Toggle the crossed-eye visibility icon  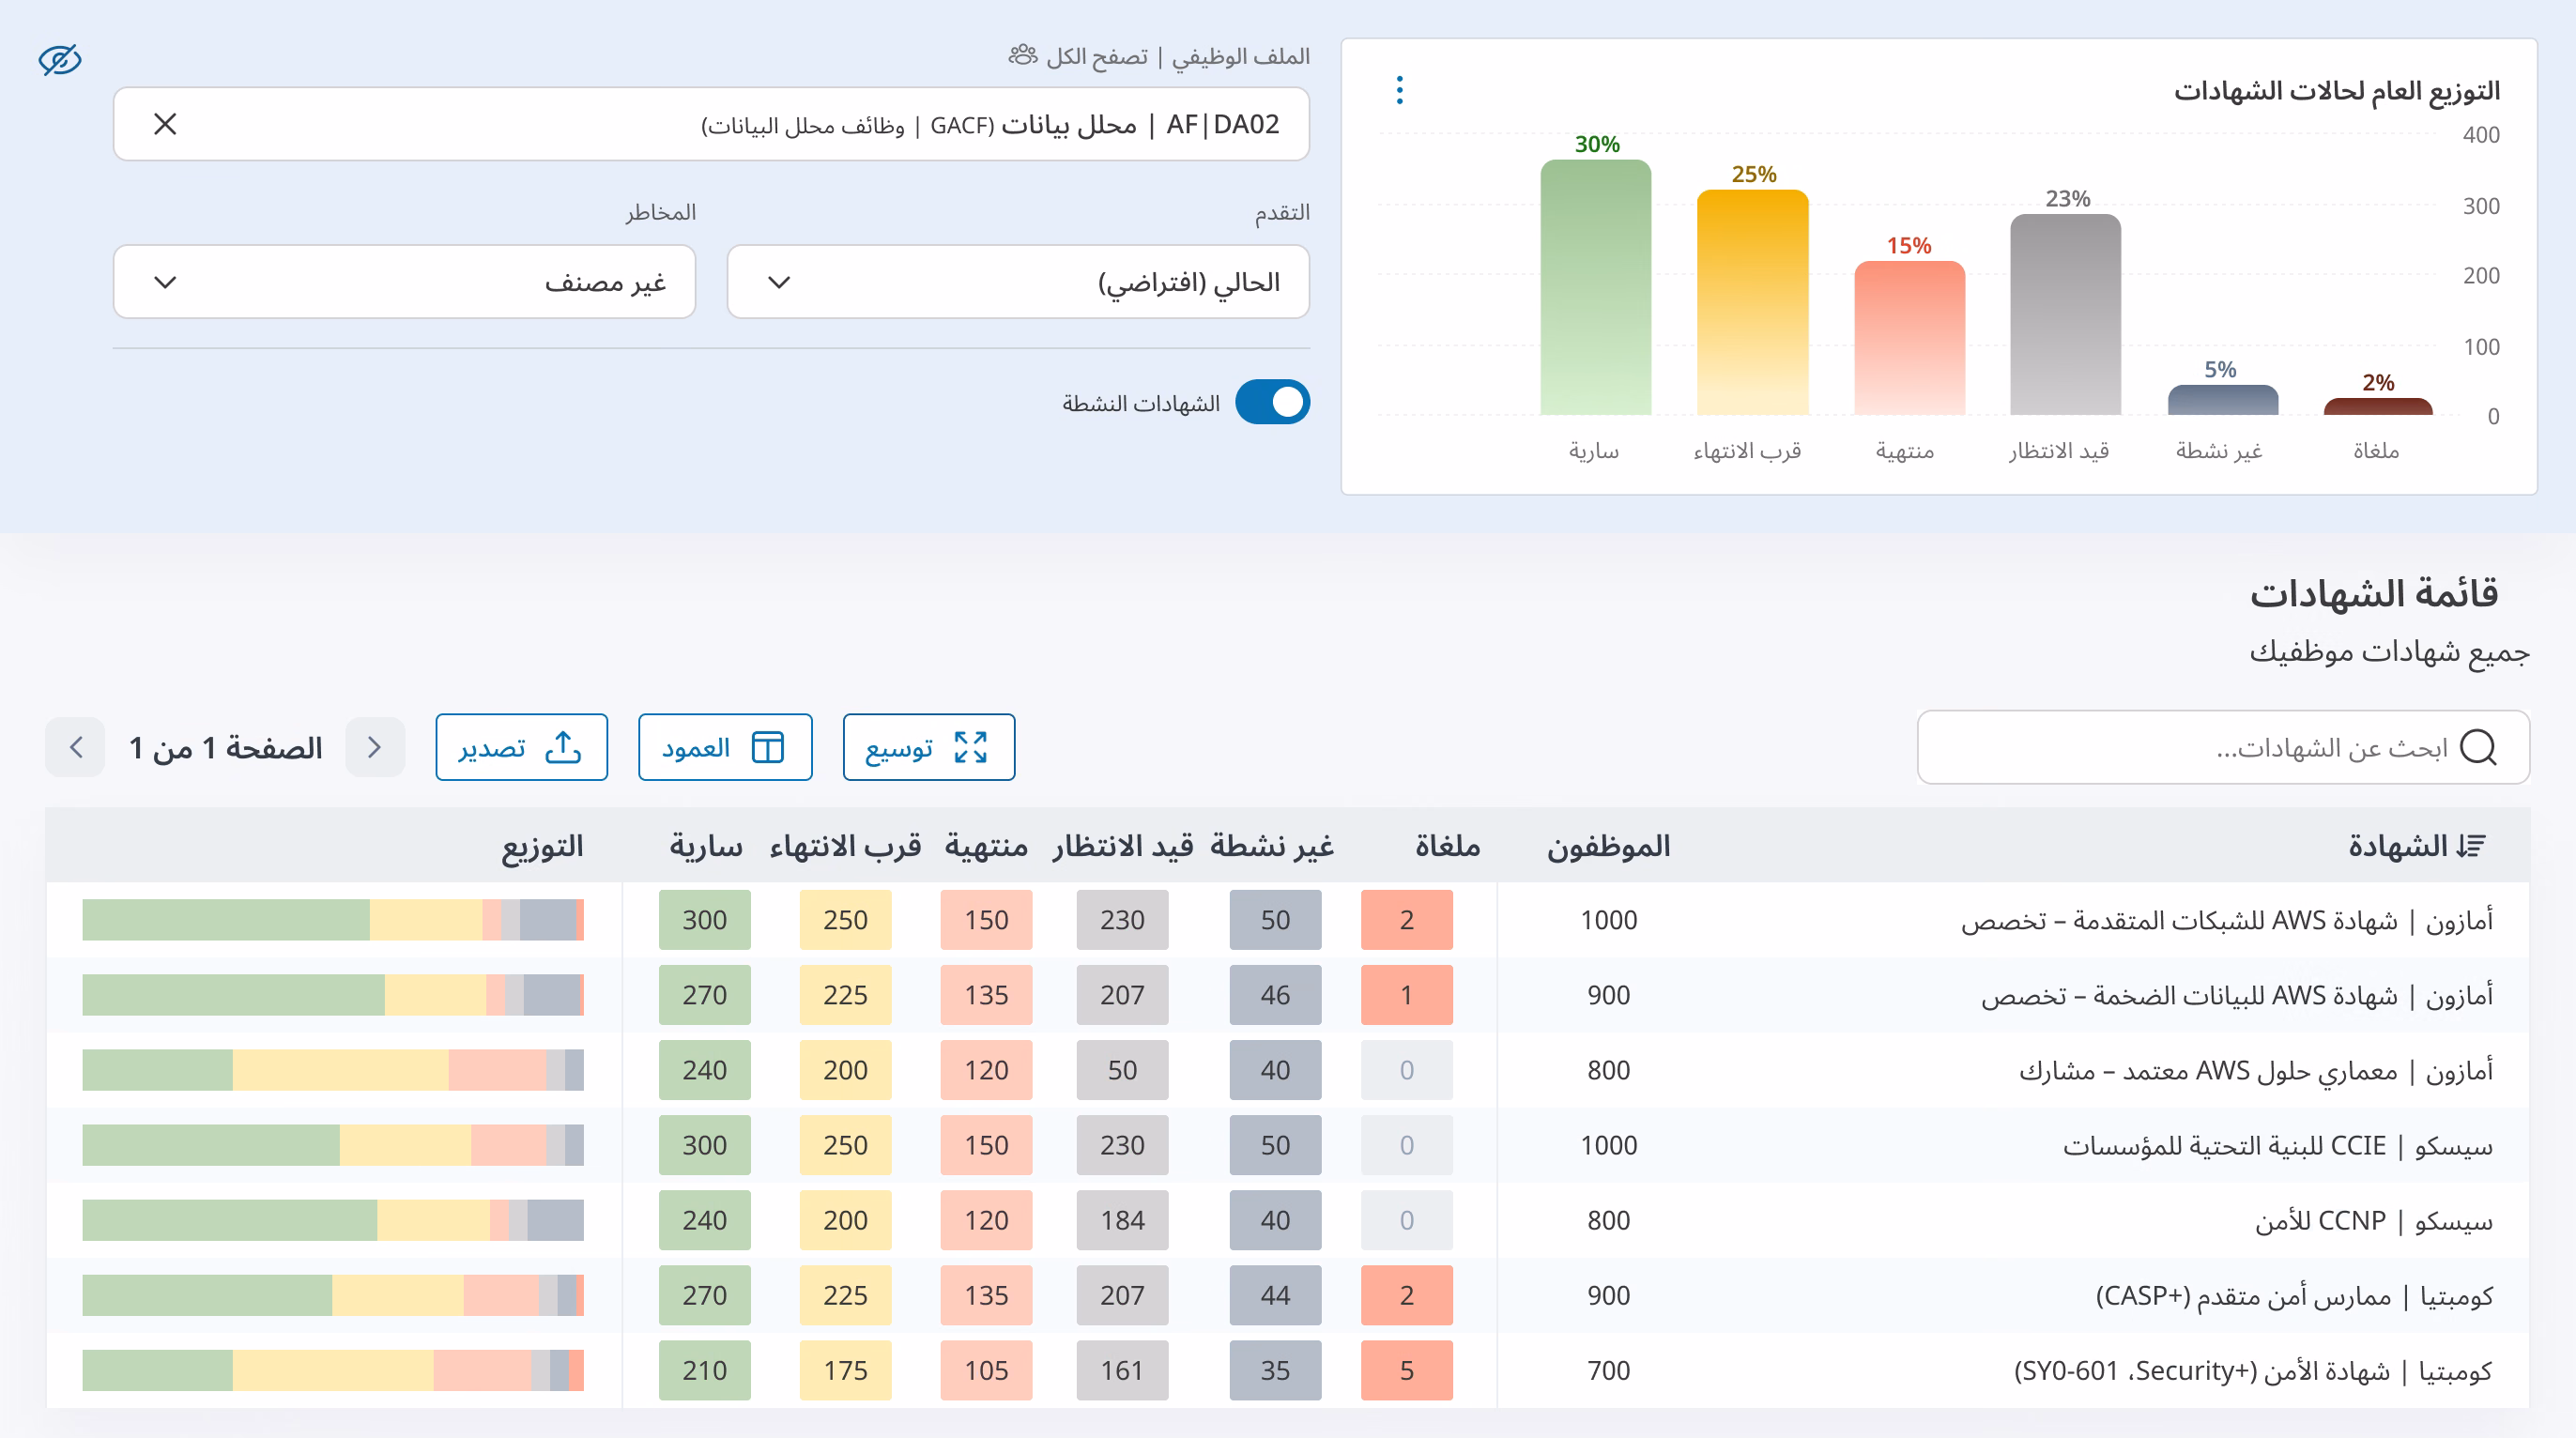pyautogui.click(x=60, y=60)
